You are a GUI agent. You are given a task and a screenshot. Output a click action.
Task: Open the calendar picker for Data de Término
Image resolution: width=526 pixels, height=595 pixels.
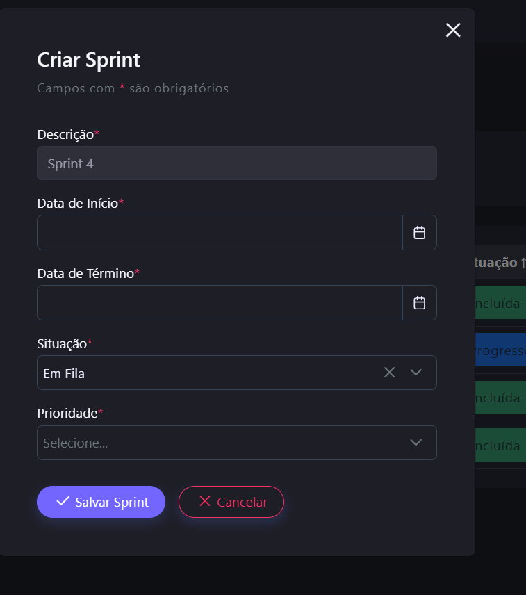pos(419,303)
